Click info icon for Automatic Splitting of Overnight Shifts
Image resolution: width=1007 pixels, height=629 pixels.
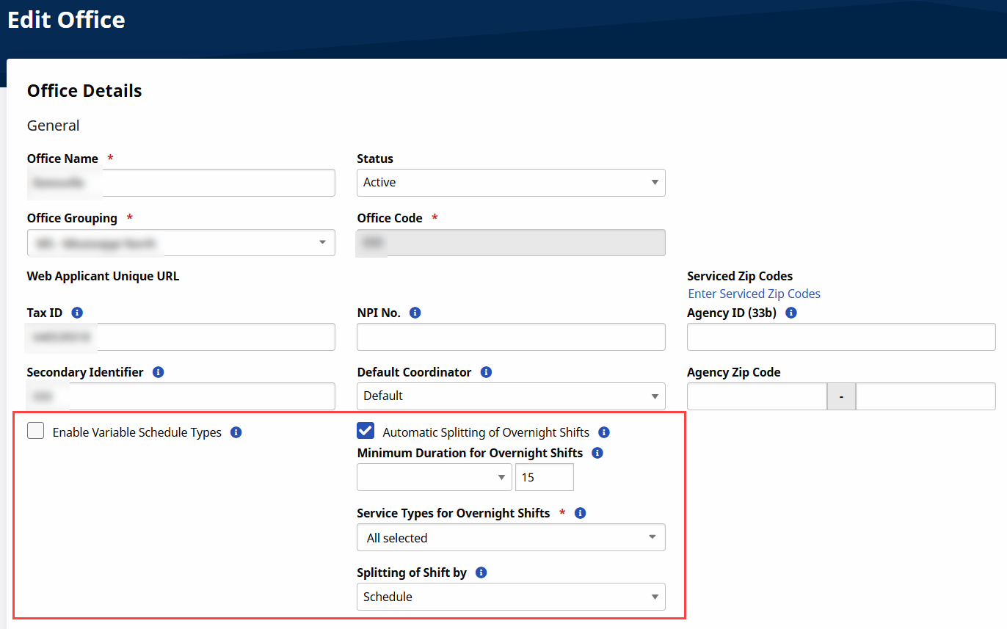pos(604,432)
